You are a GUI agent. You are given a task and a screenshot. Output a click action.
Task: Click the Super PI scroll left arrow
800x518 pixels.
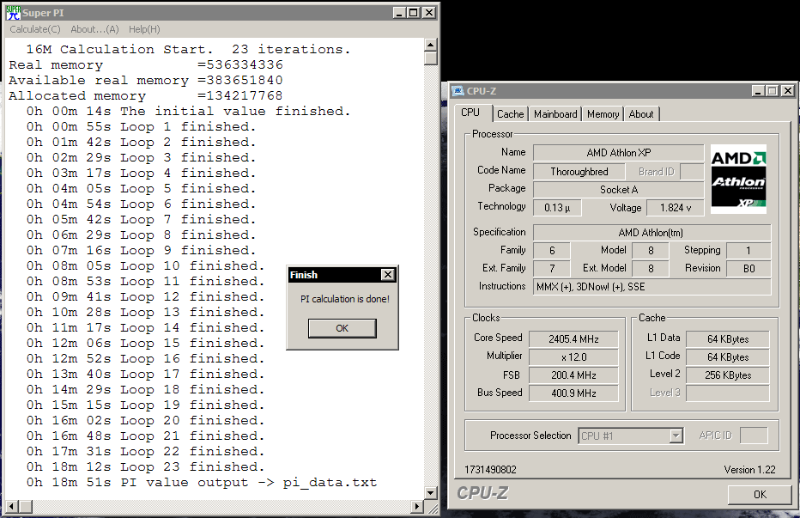(10, 506)
